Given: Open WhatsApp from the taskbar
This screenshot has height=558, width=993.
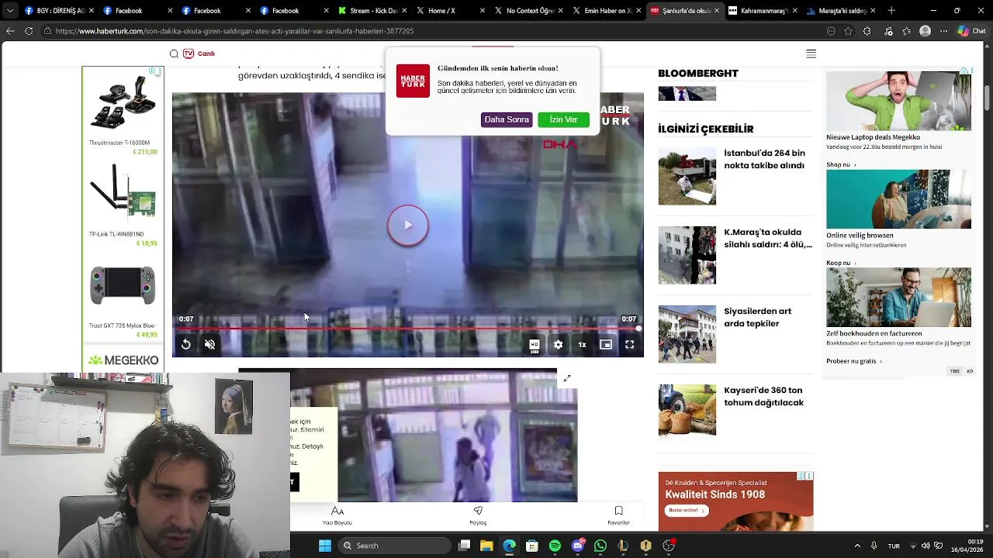Looking at the screenshot, I should click(x=600, y=546).
